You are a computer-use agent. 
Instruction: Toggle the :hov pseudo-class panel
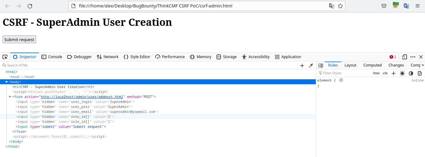(x=376, y=73)
